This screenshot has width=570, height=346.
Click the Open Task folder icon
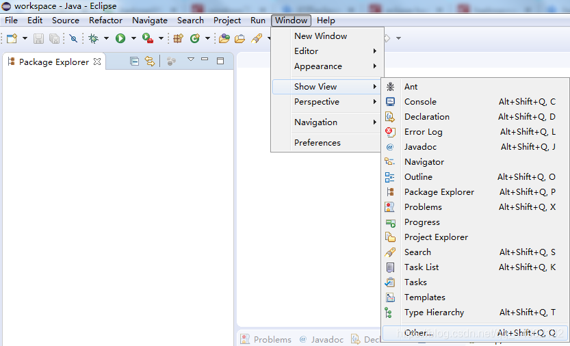tap(239, 38)
